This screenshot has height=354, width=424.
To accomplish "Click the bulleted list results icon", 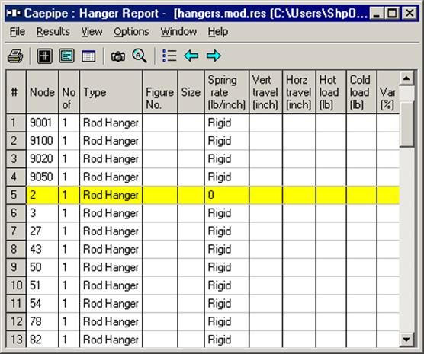I will 169,56.
